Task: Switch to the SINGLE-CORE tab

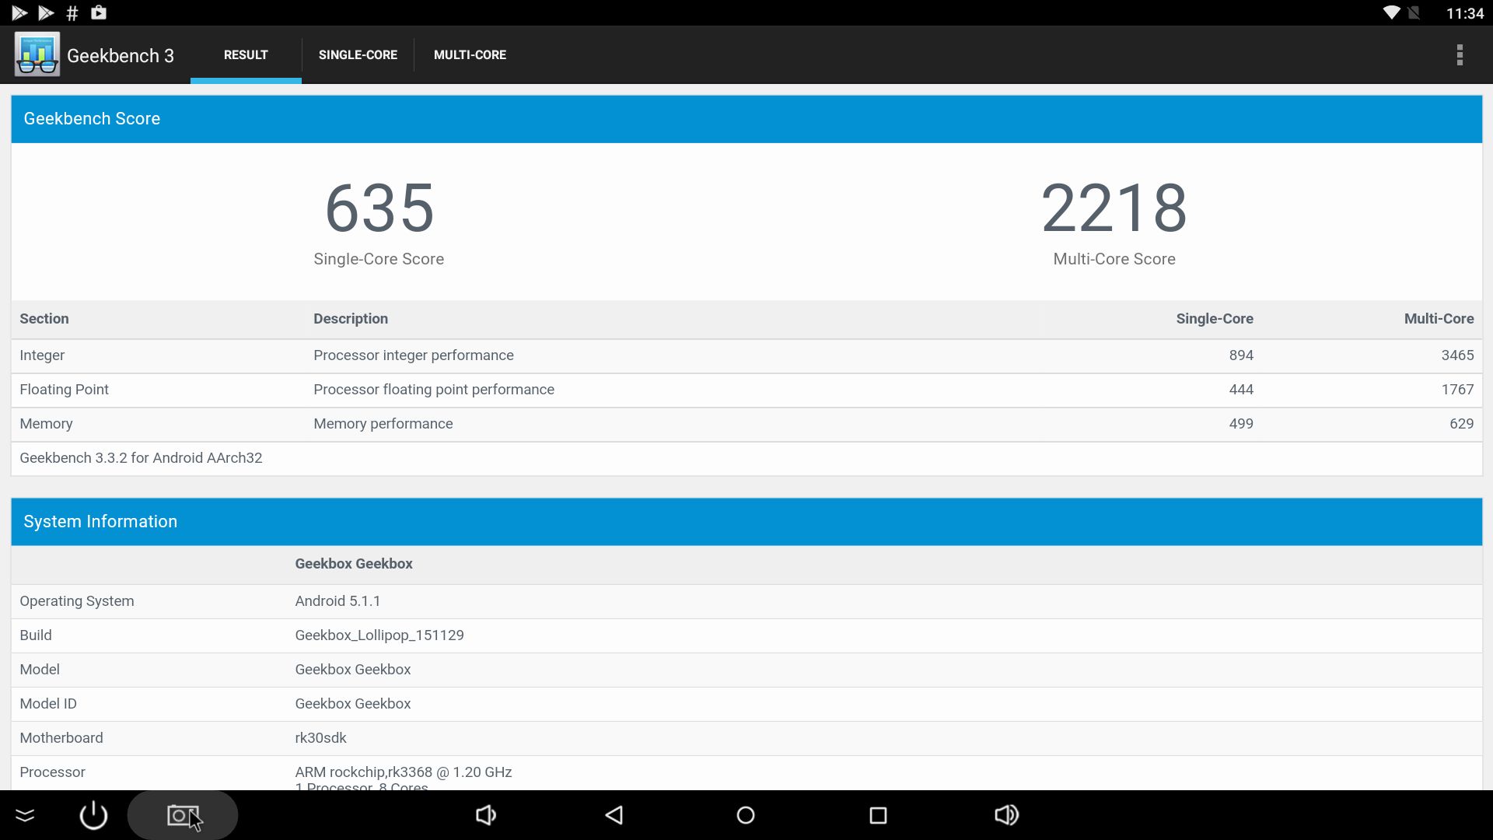Action: click(x=358, y=54)
